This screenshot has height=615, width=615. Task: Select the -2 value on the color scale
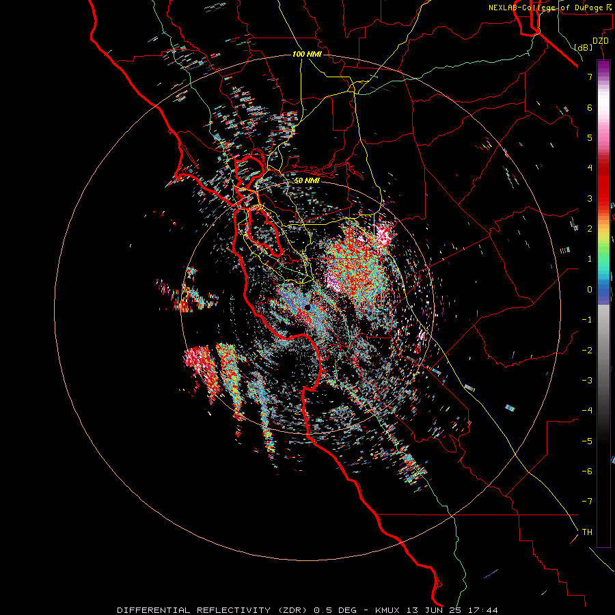coord(587,351)
